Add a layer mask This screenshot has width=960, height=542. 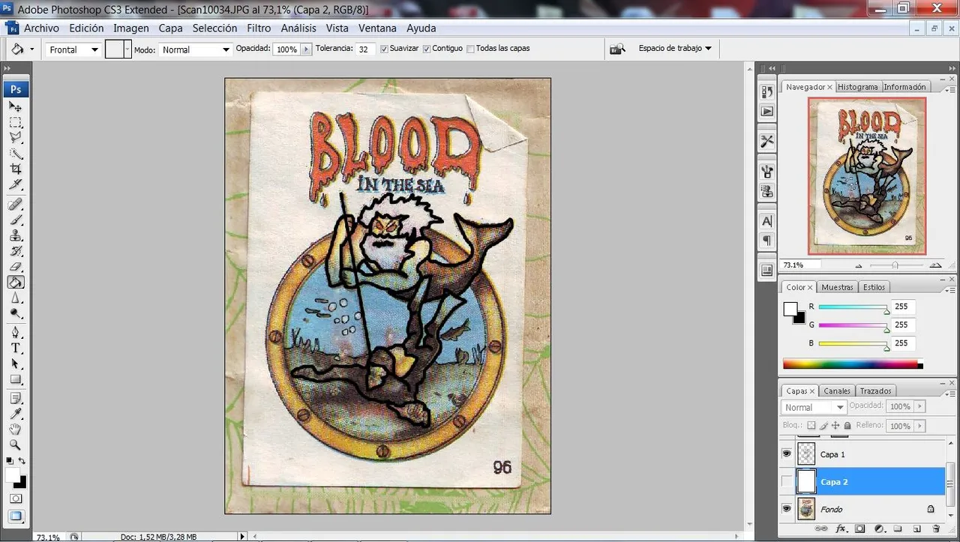pos(859,529)
